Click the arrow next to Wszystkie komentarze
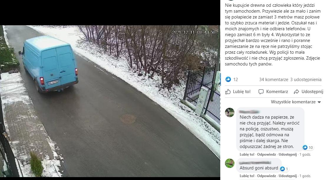 (319, 102)
